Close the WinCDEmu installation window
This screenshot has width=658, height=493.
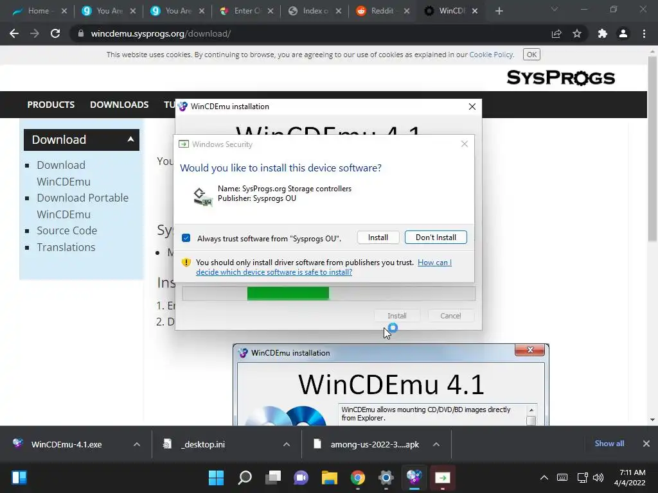pos(472,107)
